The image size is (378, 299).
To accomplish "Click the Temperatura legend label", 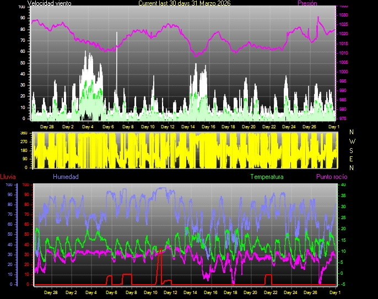I will click(x=267, y=177).
